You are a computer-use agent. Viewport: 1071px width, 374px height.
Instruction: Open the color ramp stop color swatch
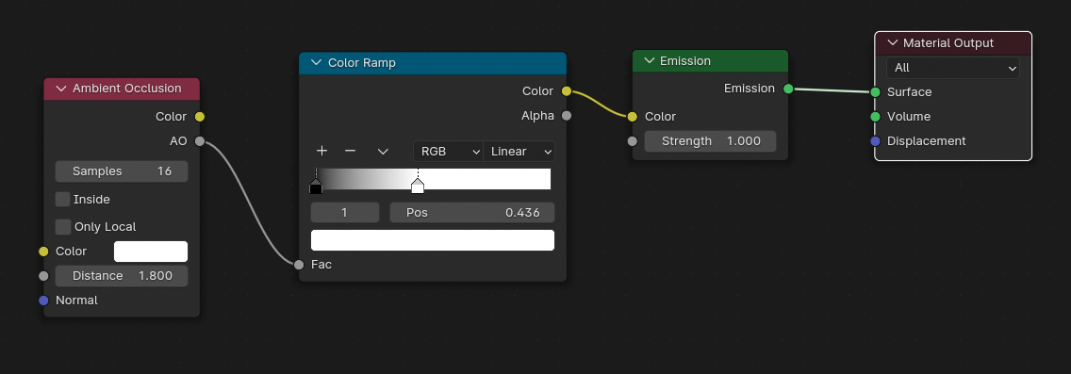[x=433, y=240]
